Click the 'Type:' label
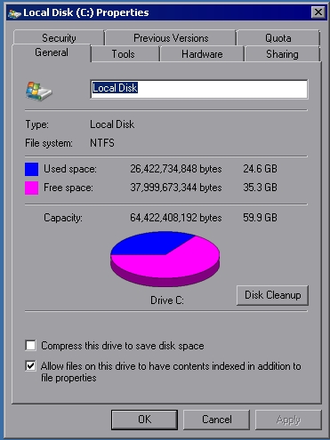This screenshot has width=330, height=440. tap(36, 124)
